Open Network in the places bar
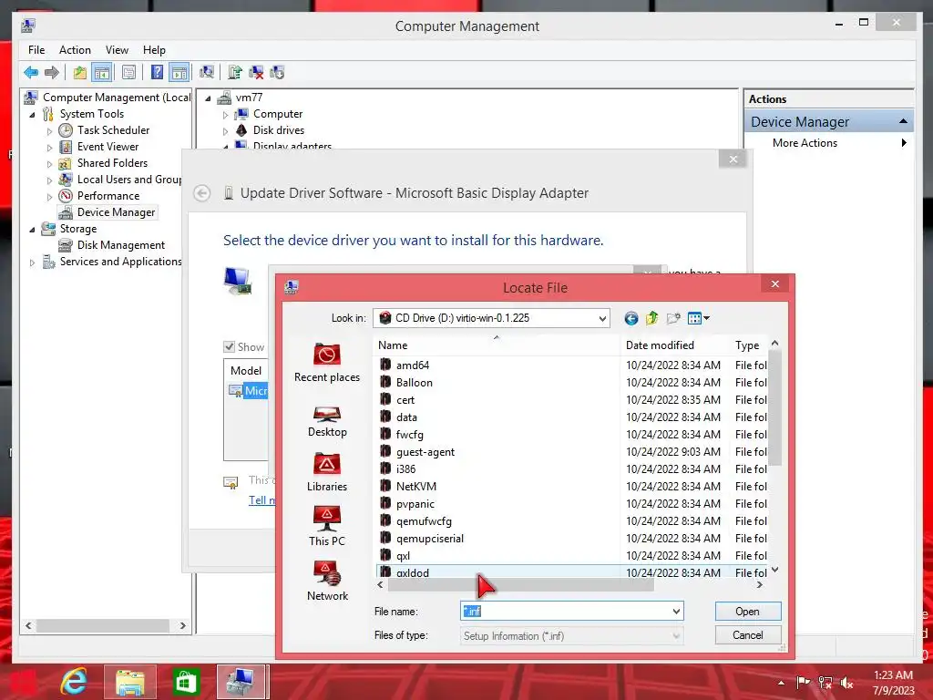The width and height of the screenshot is (933, 700). pyautogui.click(x=327, y=581)
